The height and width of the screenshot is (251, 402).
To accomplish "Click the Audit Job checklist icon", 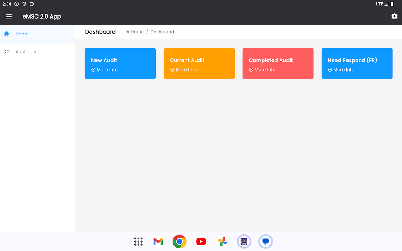I will [7, 52].
